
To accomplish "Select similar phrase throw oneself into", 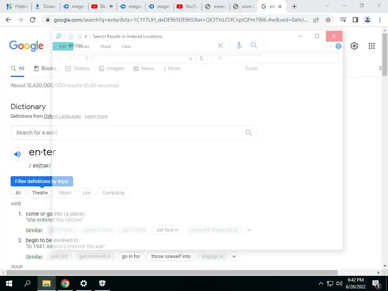I will pos(171,257).
